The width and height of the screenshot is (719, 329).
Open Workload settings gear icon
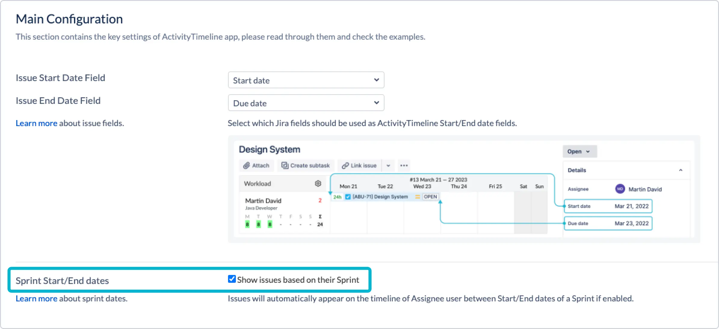click(318, 183)
